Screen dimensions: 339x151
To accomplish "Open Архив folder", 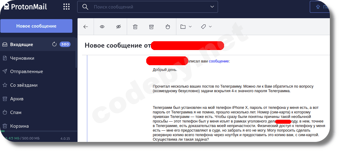I will point(38,99).
